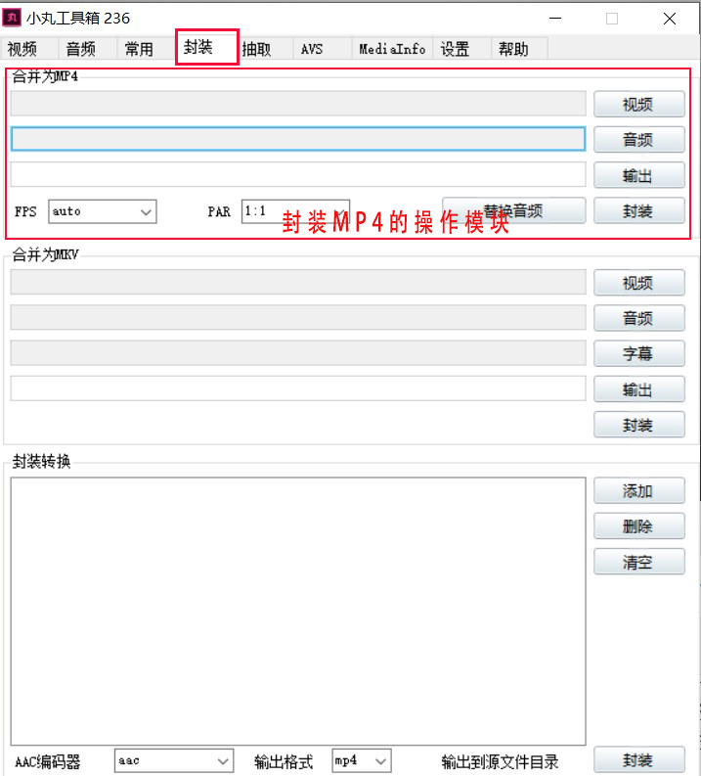Click 封装 button in 封装转换 group
This screenshot has width=701, height=776.
(639, 759)
